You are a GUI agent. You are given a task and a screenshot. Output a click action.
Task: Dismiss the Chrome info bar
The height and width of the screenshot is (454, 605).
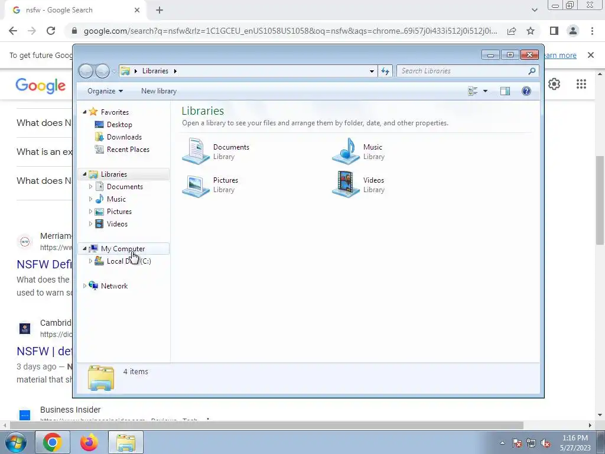[590, 55]
